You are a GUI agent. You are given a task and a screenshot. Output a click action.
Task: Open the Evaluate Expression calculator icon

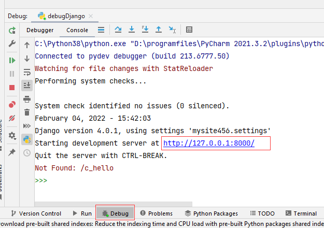point(189,30)
